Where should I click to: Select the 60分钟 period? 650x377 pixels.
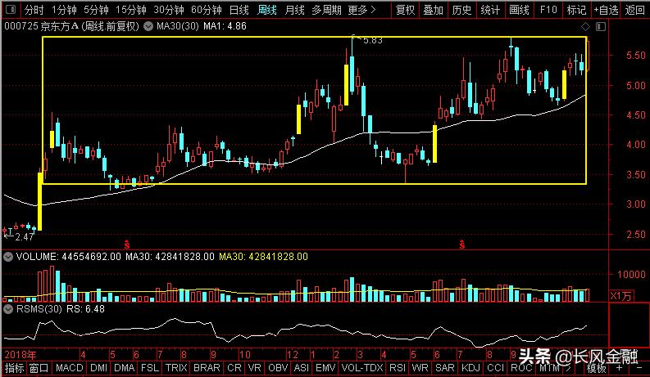tap(206, 10)
